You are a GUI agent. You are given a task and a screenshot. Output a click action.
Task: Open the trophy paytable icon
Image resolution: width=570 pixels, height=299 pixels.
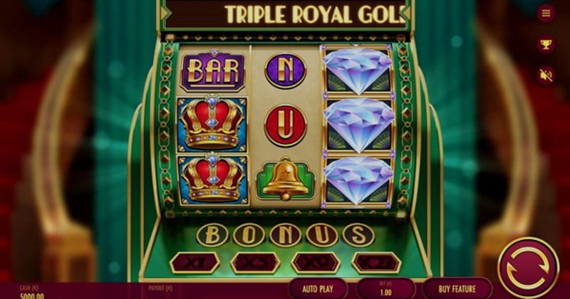tap(546, 44)
